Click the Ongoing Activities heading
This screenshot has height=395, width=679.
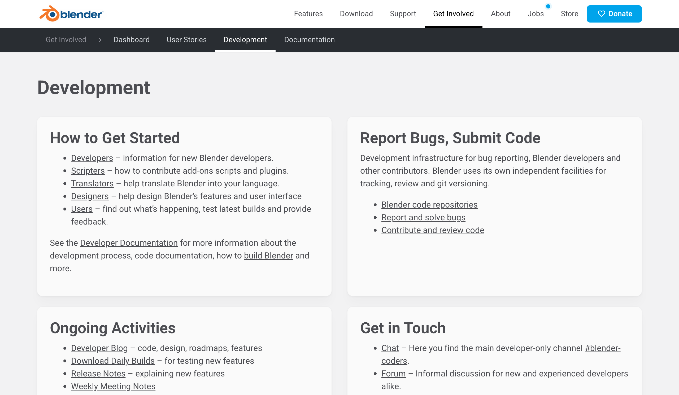pos(113,328)
